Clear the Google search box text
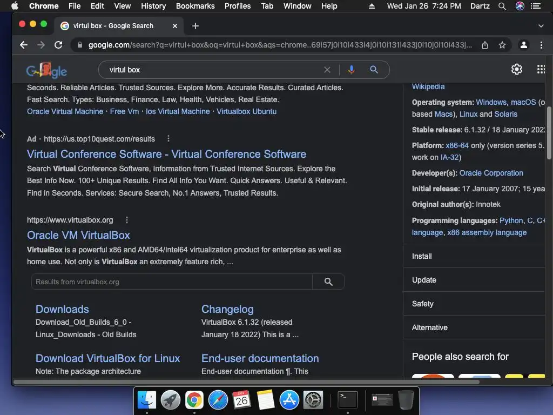Screen dimensions: 553x415 click(327, 70)
